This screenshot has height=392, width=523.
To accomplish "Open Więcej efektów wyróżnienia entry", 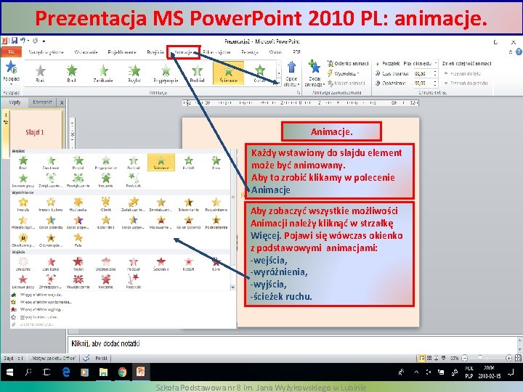I will [x=41, y=302].
